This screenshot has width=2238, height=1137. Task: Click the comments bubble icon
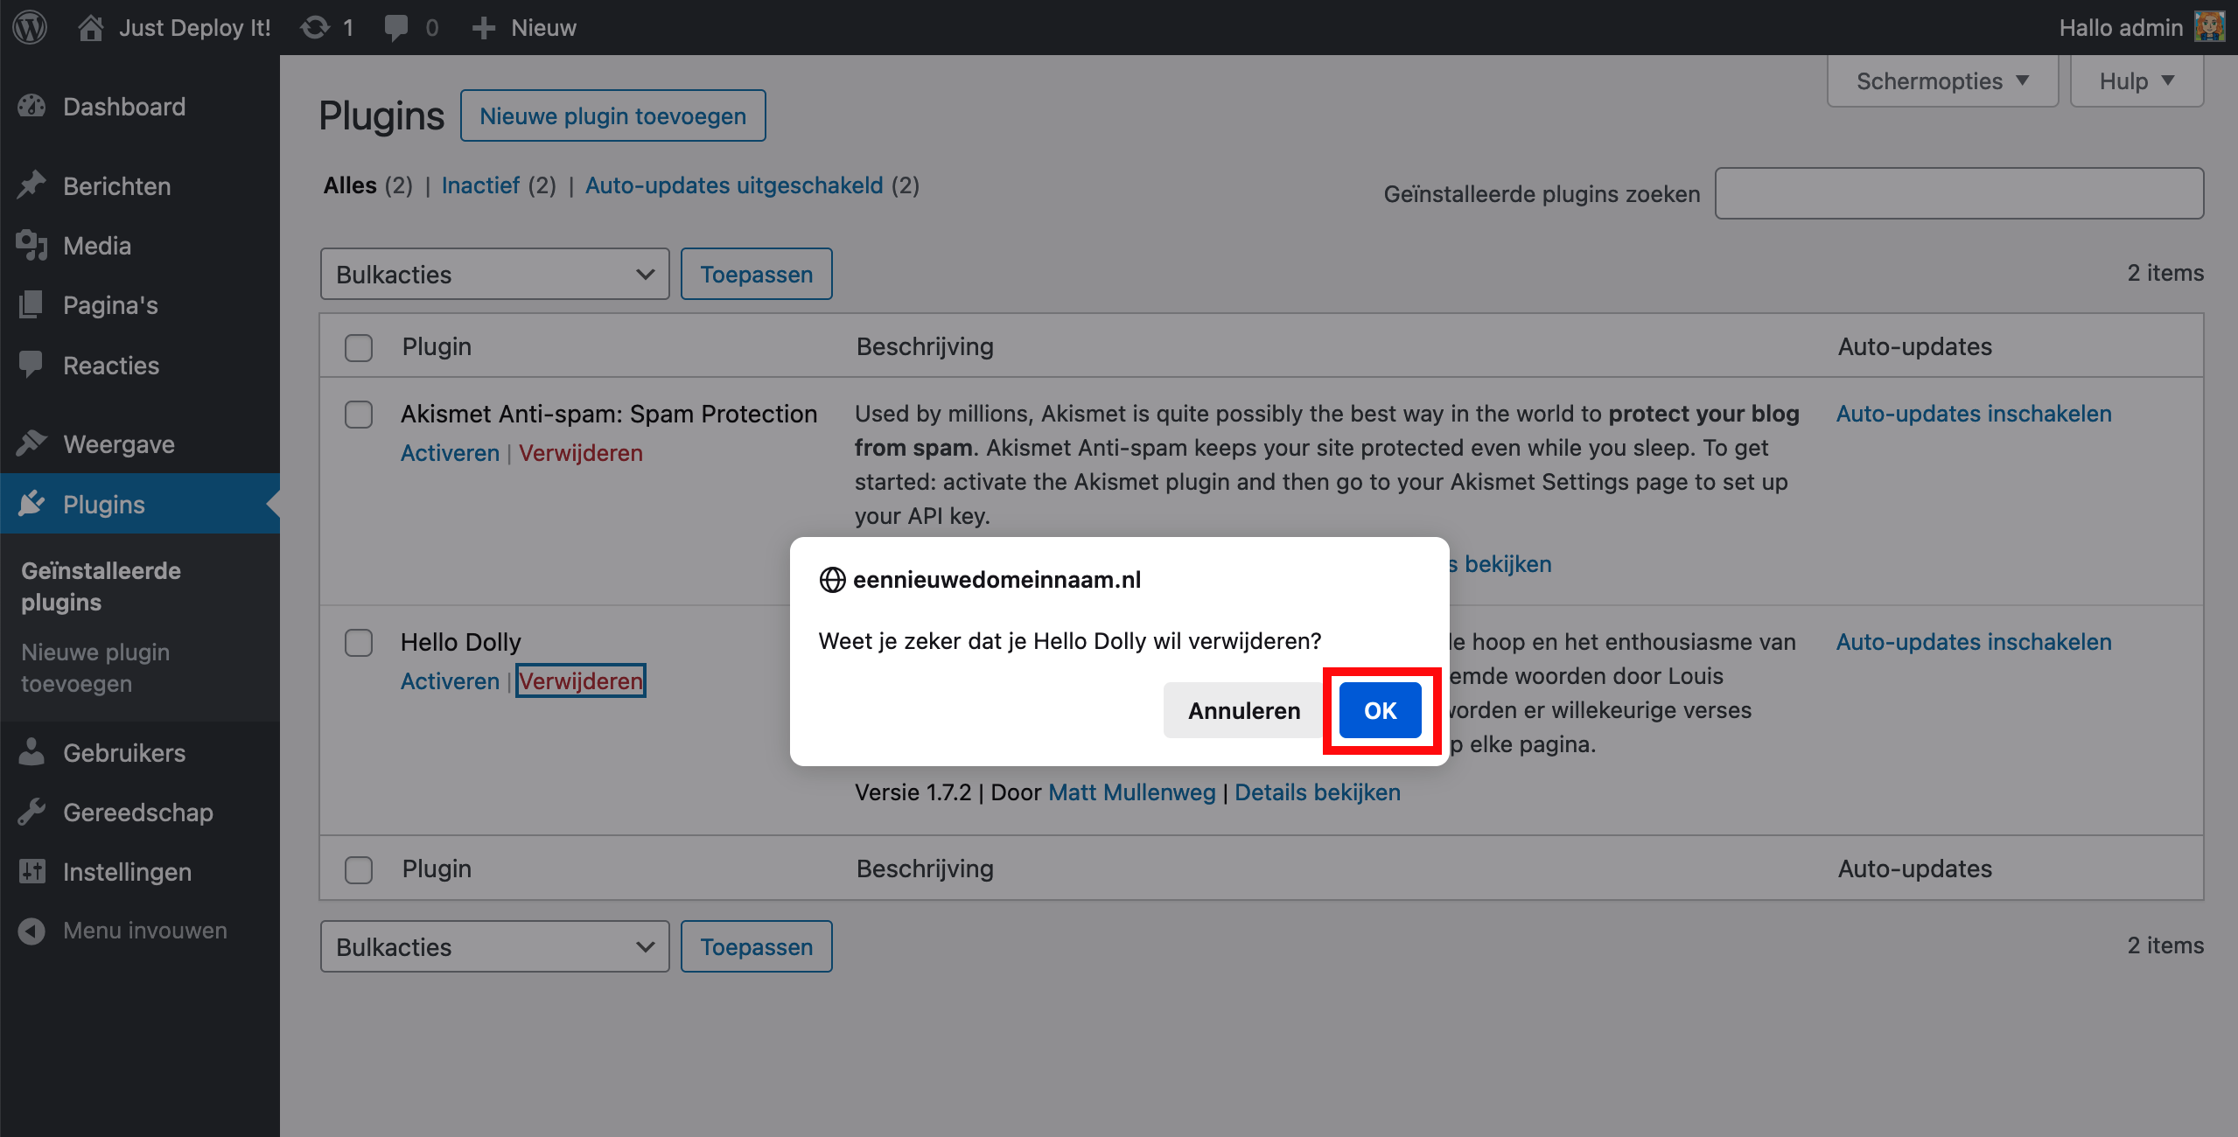396,27
